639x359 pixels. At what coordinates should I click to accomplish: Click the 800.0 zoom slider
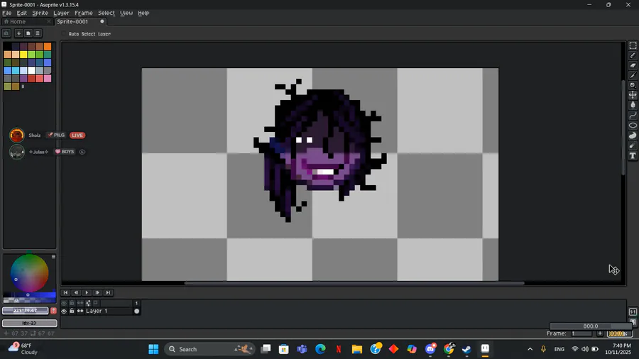(590, 326)
